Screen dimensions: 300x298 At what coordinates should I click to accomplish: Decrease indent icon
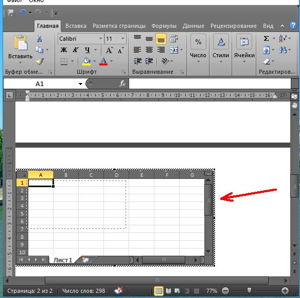pyautogui.click(x=137, y=61)
